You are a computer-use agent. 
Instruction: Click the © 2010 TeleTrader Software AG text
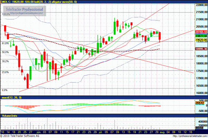click(21, 136)
